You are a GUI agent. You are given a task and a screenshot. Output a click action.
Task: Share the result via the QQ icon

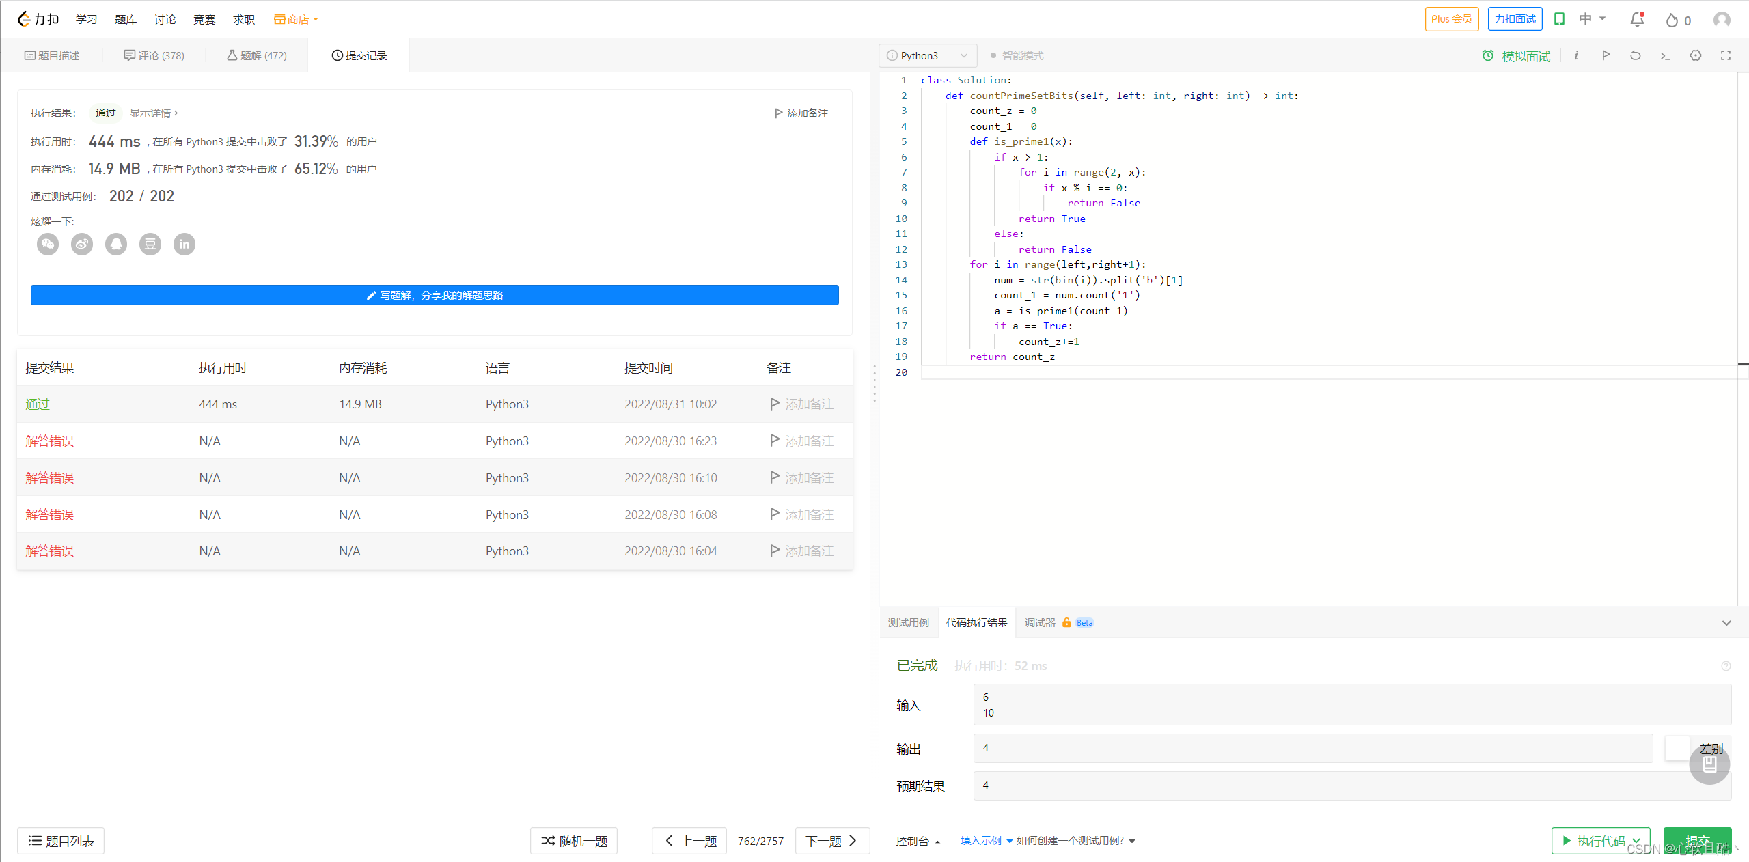(x=115, y=244)
